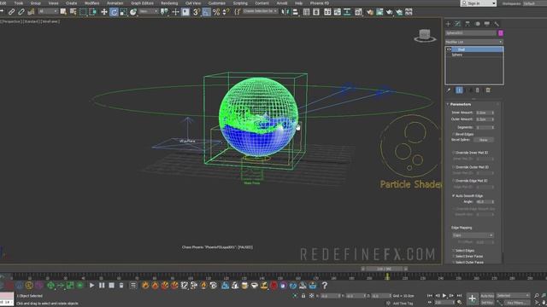The width and height of the screenshot is (547, 307).
Task: Click the Bevel Spline None button
Action: [484, 140]
